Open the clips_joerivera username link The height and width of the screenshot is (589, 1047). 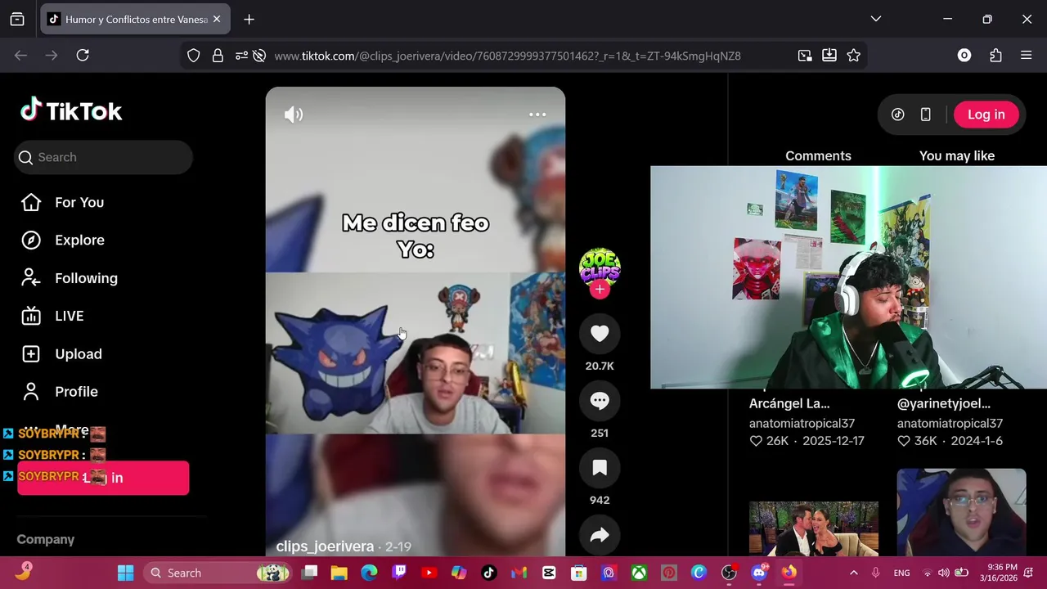325,546
